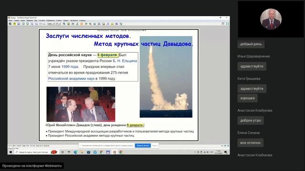
Task: Open the Mail app from the taskbar
Action: (95, 152)
